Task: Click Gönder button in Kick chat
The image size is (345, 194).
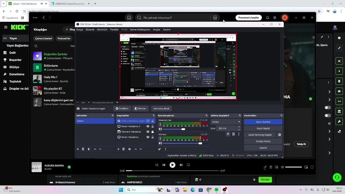Action: click(x=265, y=179)
